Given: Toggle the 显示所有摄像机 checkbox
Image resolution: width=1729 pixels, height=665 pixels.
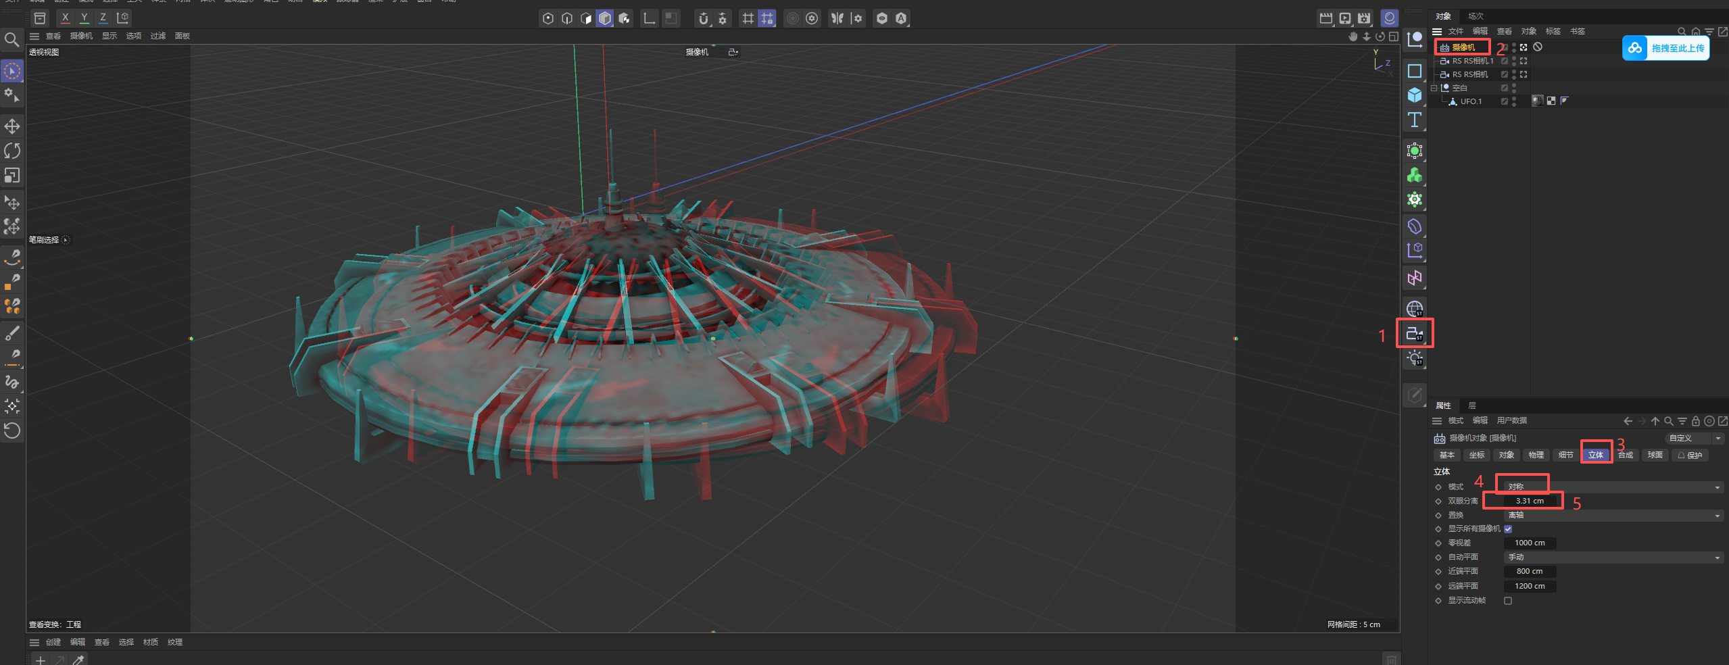Looking at the screenshot, I should [x=1508, y=529].
